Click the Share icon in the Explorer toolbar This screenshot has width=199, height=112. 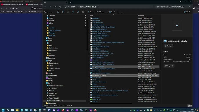pyautogui.click(x=78, y=12)
